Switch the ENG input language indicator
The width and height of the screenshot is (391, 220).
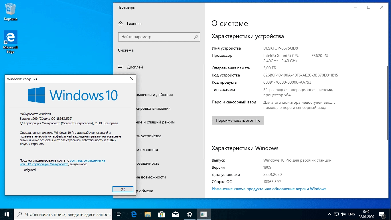click(x=351, y=214)
